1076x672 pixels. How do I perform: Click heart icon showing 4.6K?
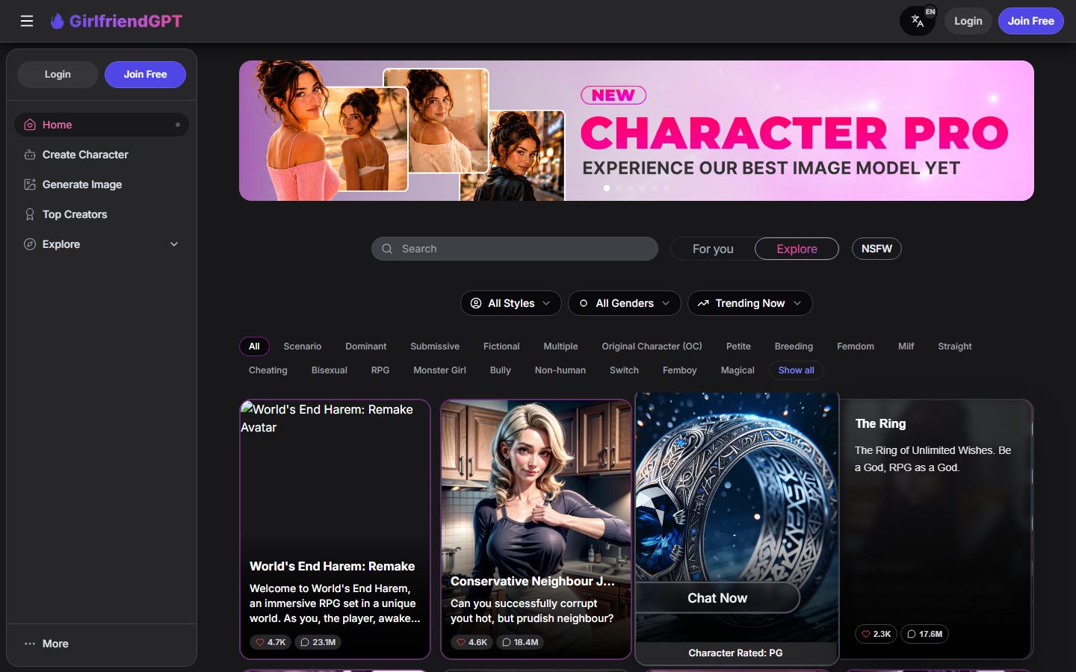coord(461,642)
